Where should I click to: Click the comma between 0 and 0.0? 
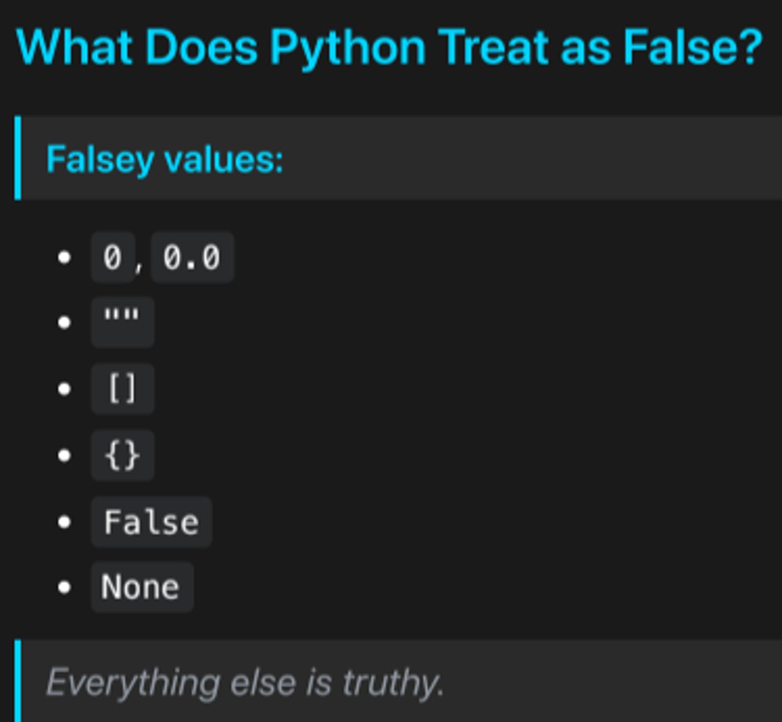point(140,265)
